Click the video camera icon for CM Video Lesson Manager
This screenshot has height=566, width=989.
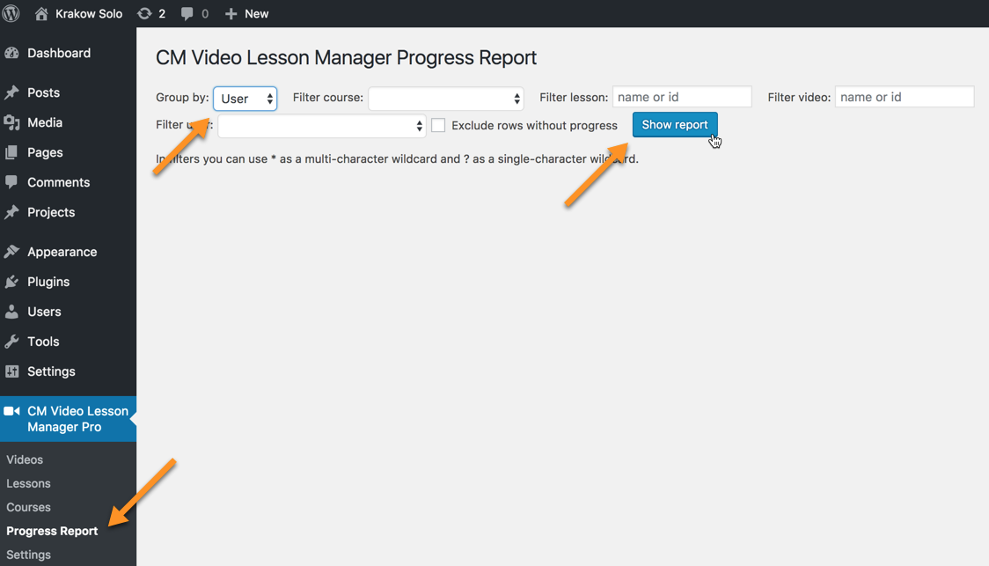click(x=11, y=411)
